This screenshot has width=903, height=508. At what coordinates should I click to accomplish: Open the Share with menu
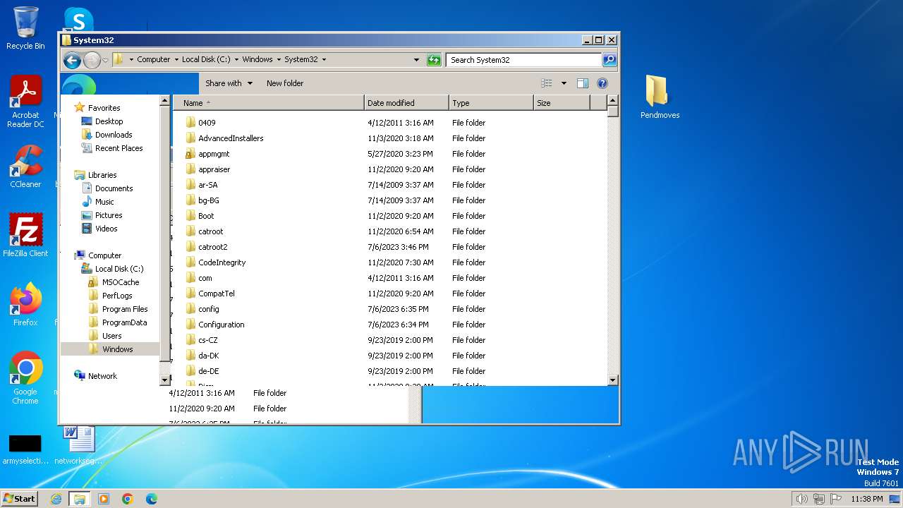pyautogui.click(x=229, y=83)
